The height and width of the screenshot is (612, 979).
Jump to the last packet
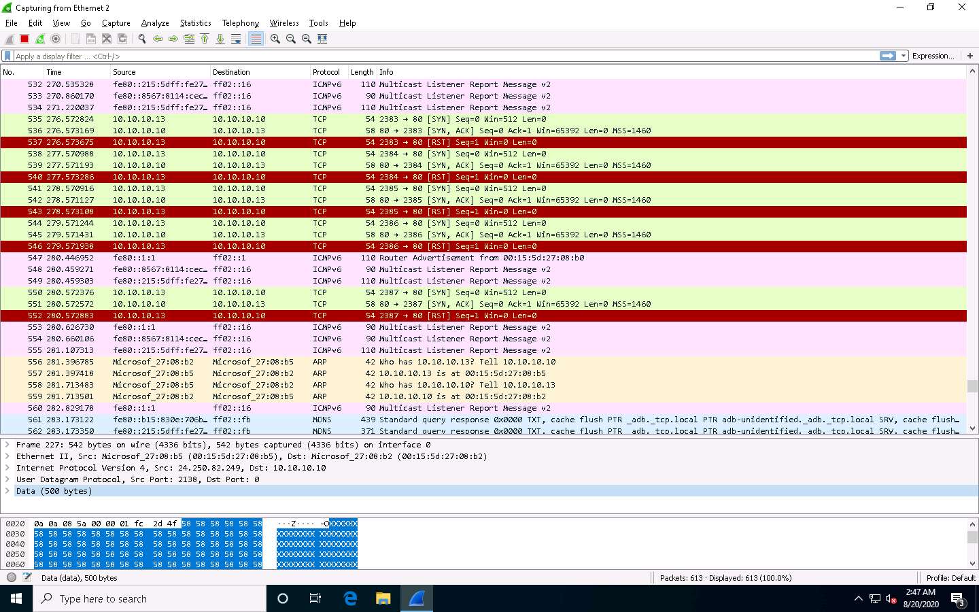pos(220,39)
